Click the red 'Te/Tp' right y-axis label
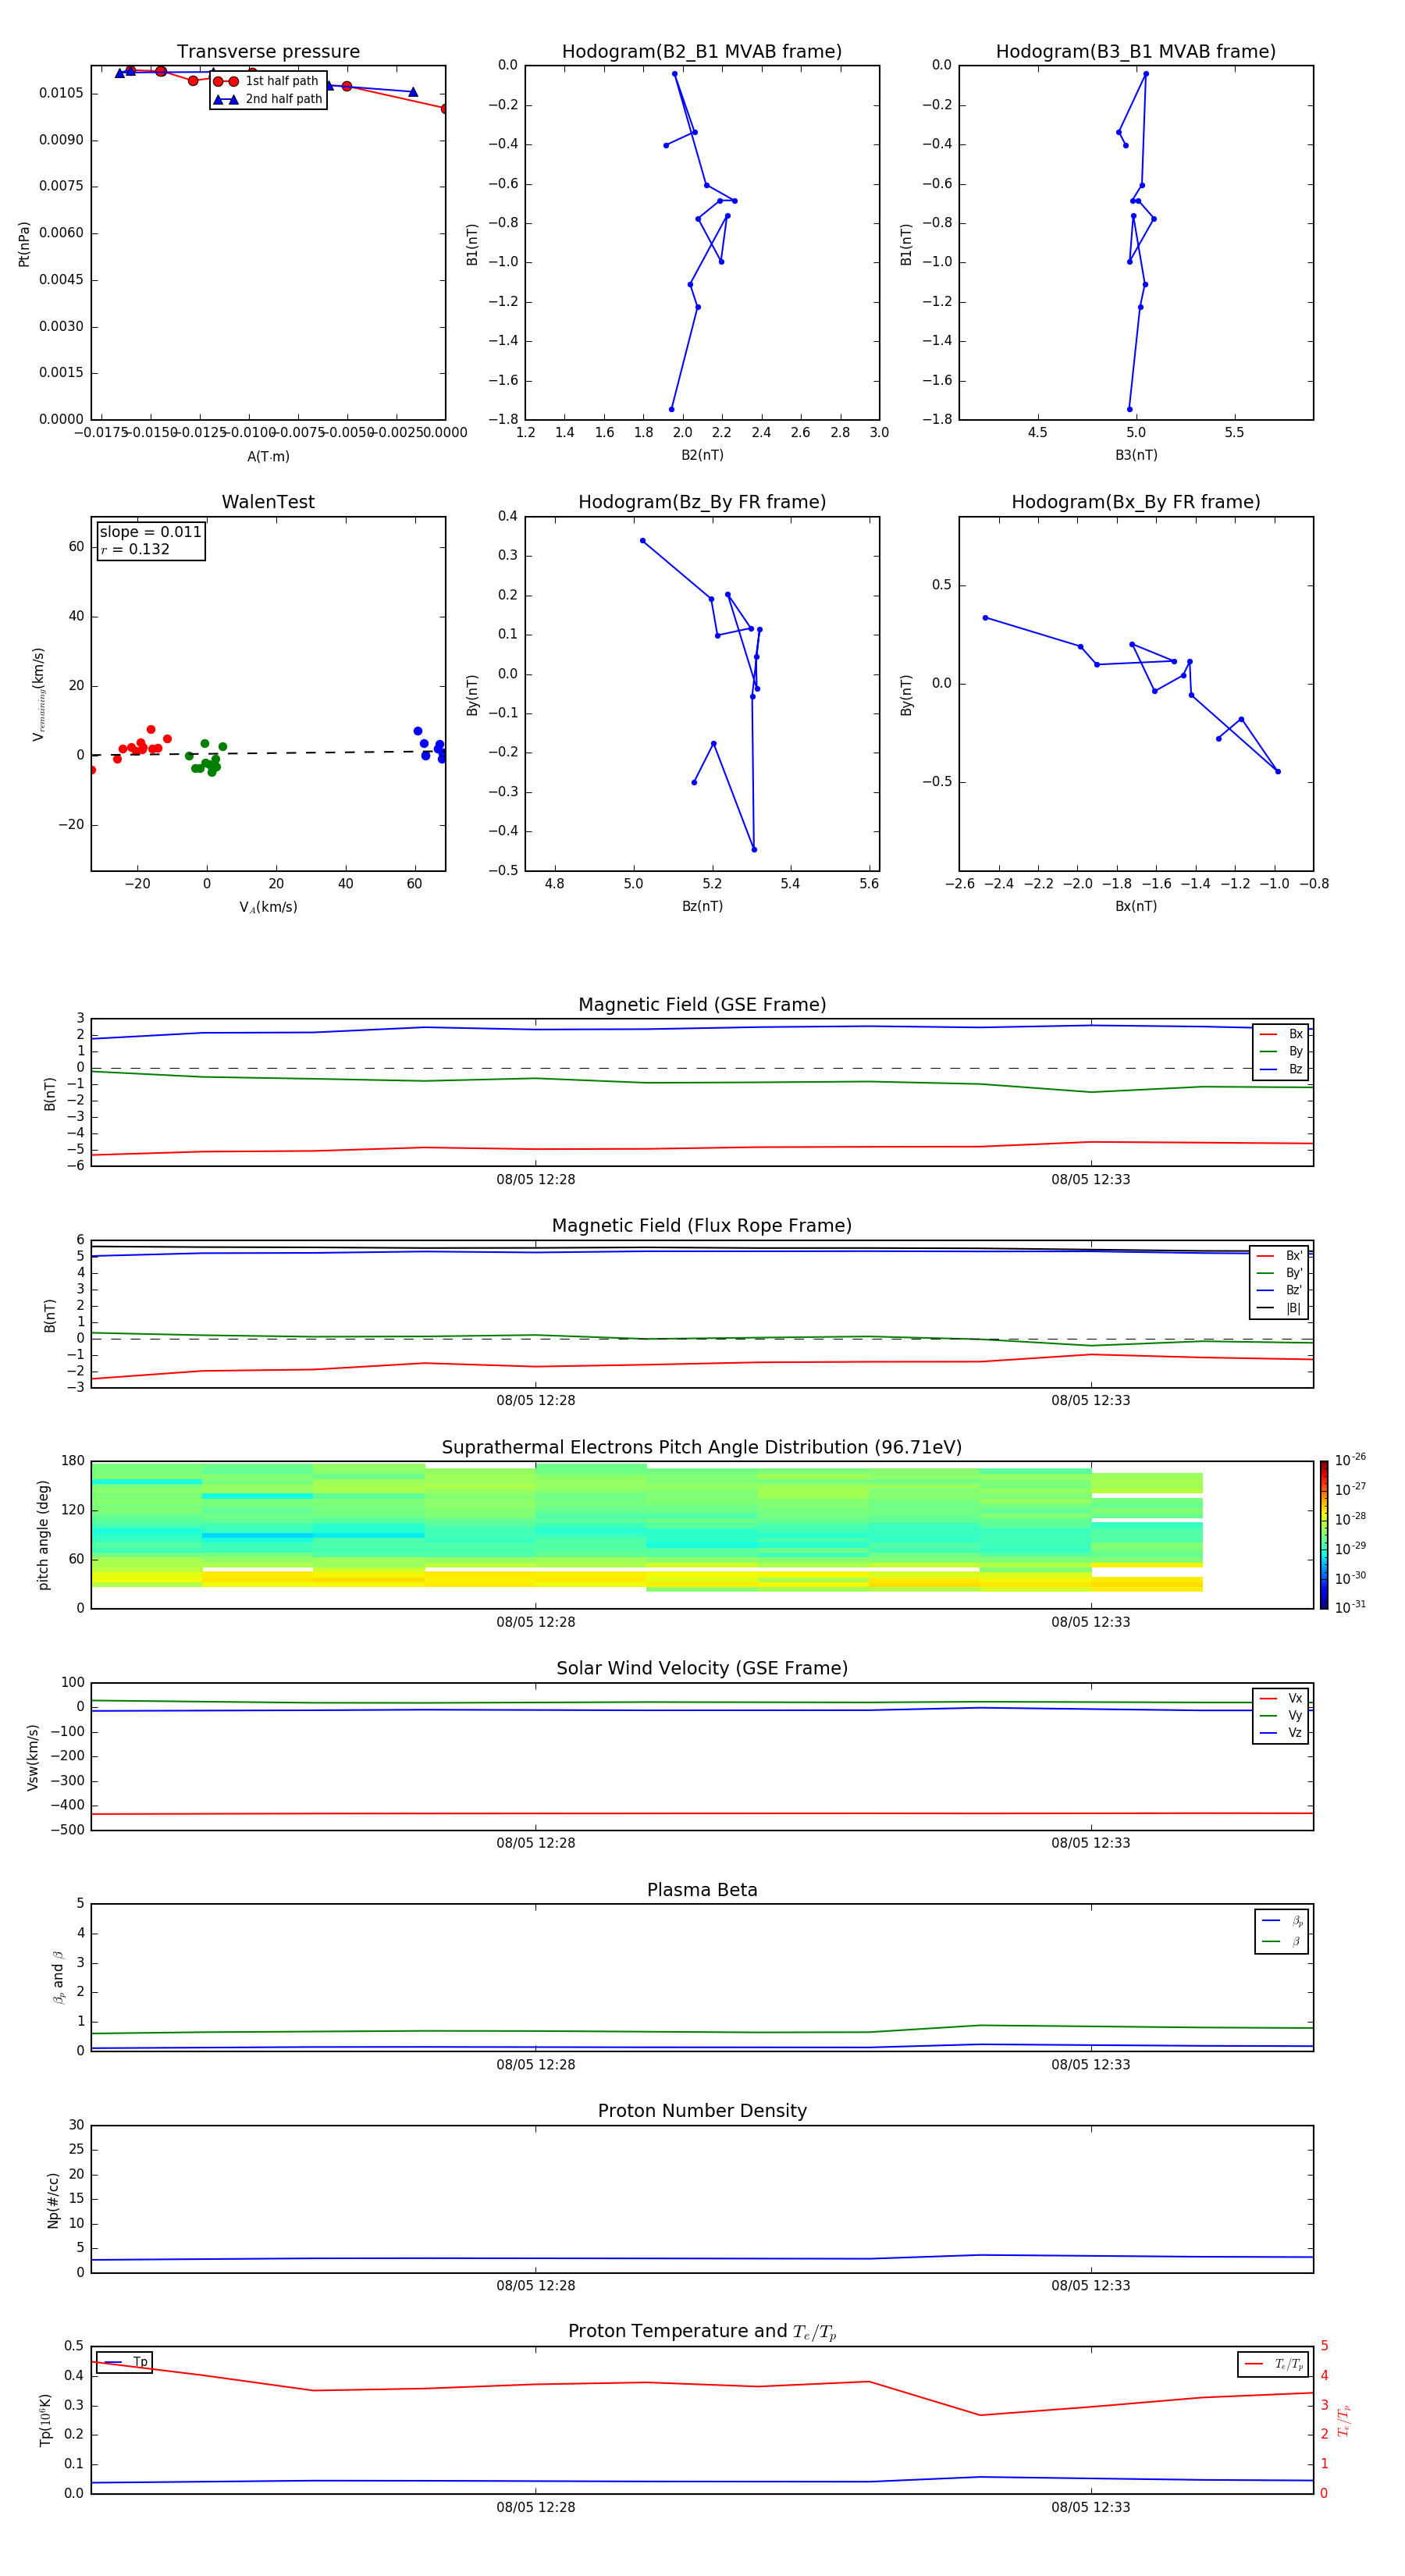The image size is (1405, 2576). point(1344,2420)
